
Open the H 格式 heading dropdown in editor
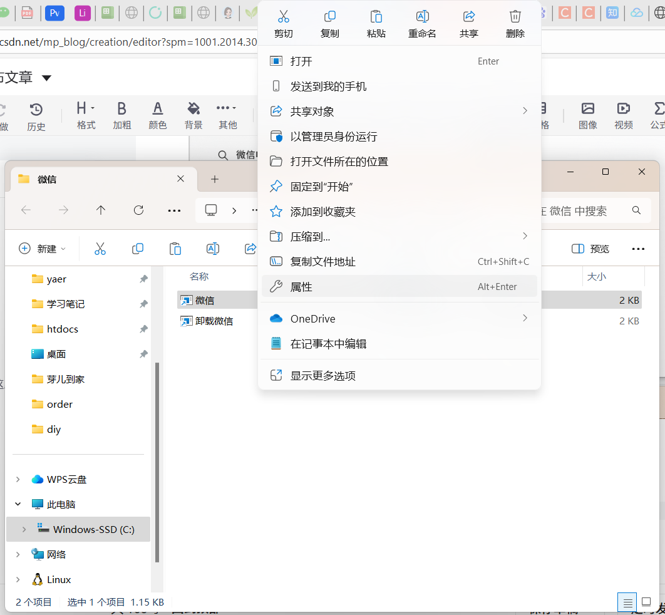86,115
